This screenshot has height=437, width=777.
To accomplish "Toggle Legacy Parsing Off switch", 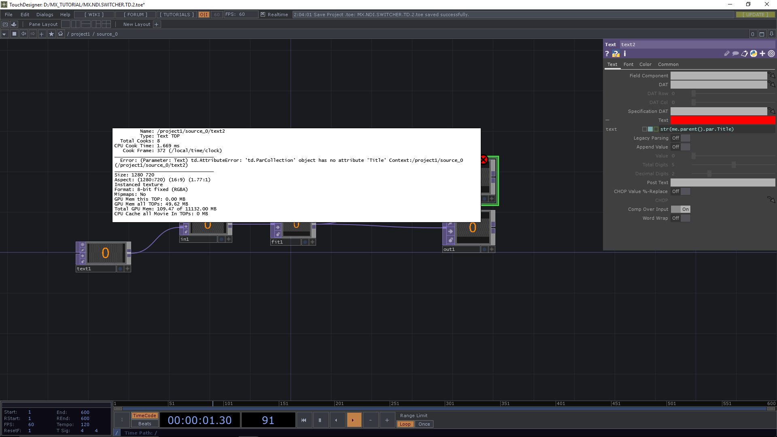I will point(681,138).
